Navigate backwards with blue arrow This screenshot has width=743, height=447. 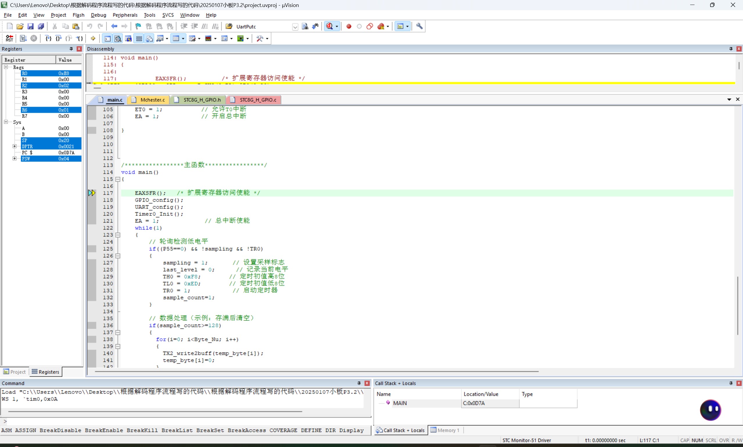click(x=114, y=26)
